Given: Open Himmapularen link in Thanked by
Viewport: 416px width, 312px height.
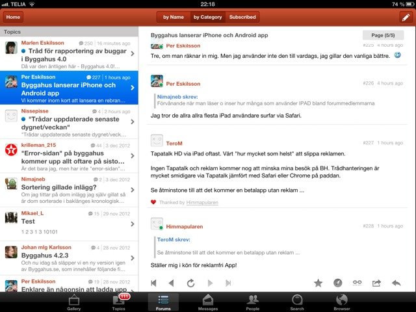Looking at the screenshot, I should (x=202, y=203).
